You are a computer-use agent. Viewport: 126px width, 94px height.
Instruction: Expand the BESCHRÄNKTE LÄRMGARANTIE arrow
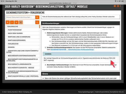click(x=7, y=64)
